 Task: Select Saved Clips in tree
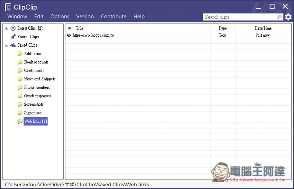27,45
